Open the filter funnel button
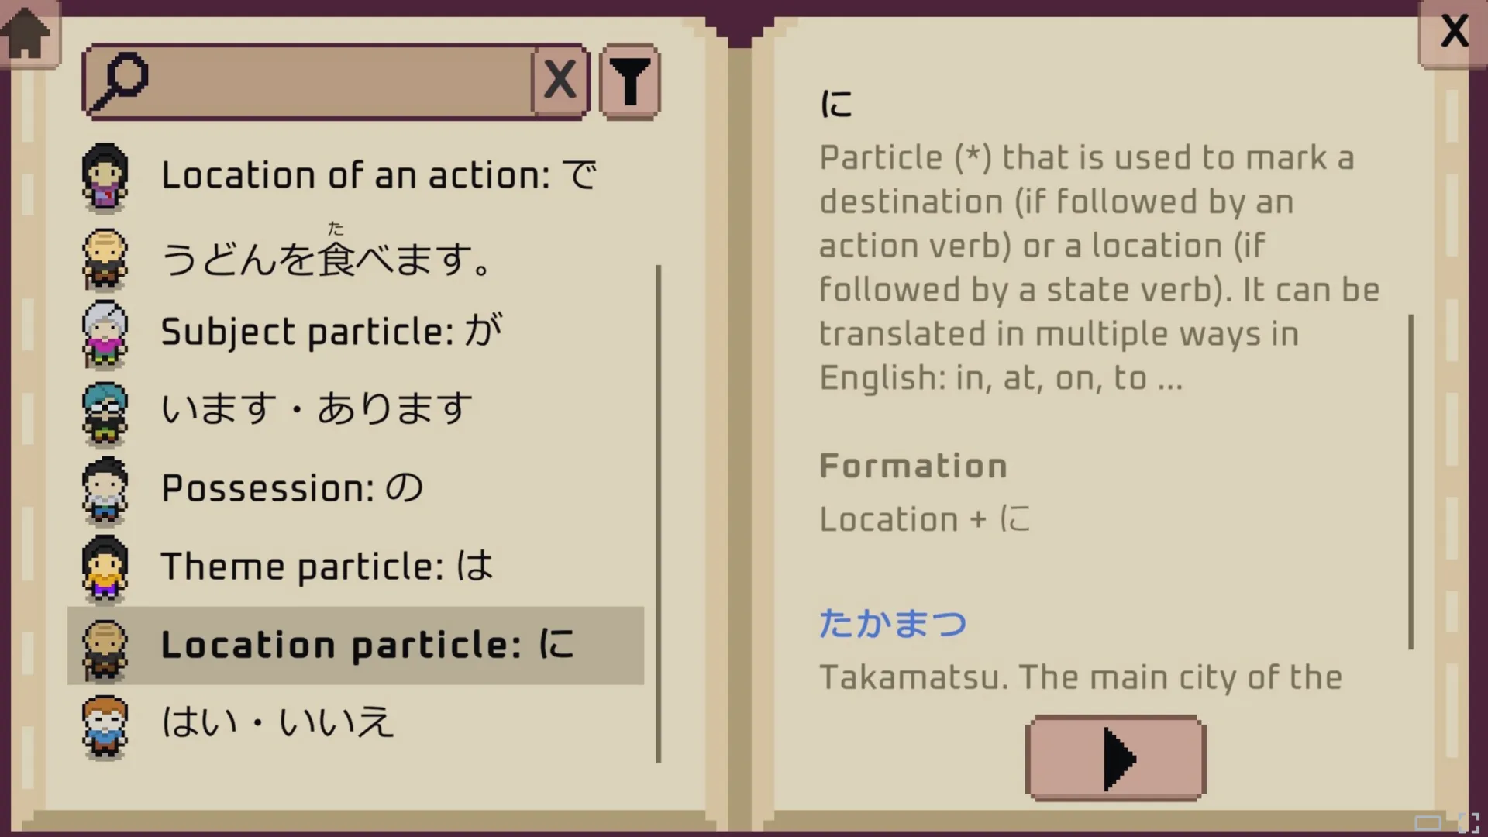This screenshot has width=1488, height=837. (x=629, y=81)
